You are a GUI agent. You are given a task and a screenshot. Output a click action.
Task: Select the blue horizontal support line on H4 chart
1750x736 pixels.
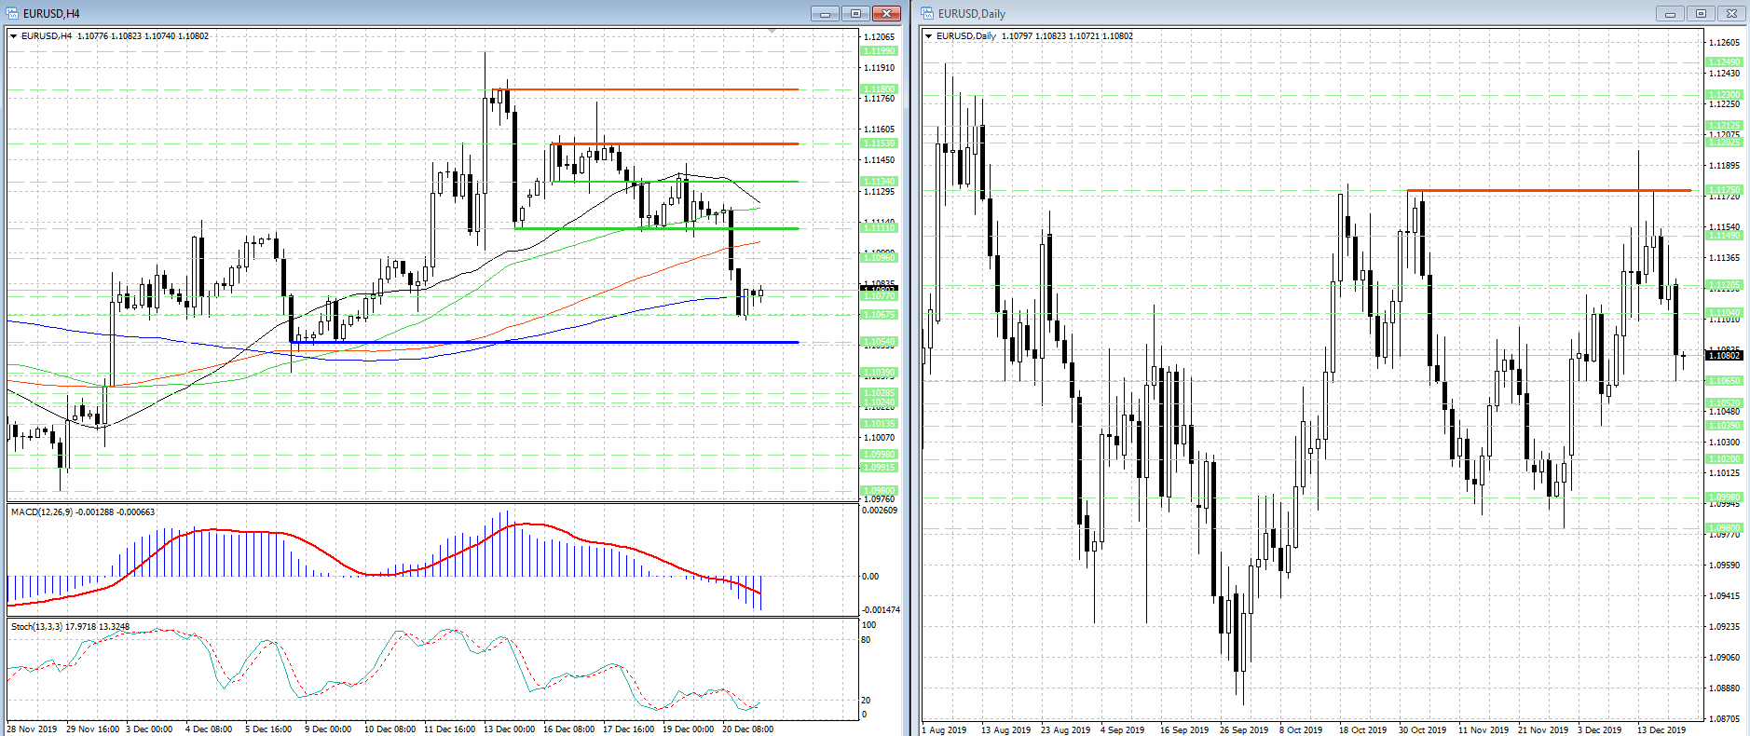(x=559, y=342)
